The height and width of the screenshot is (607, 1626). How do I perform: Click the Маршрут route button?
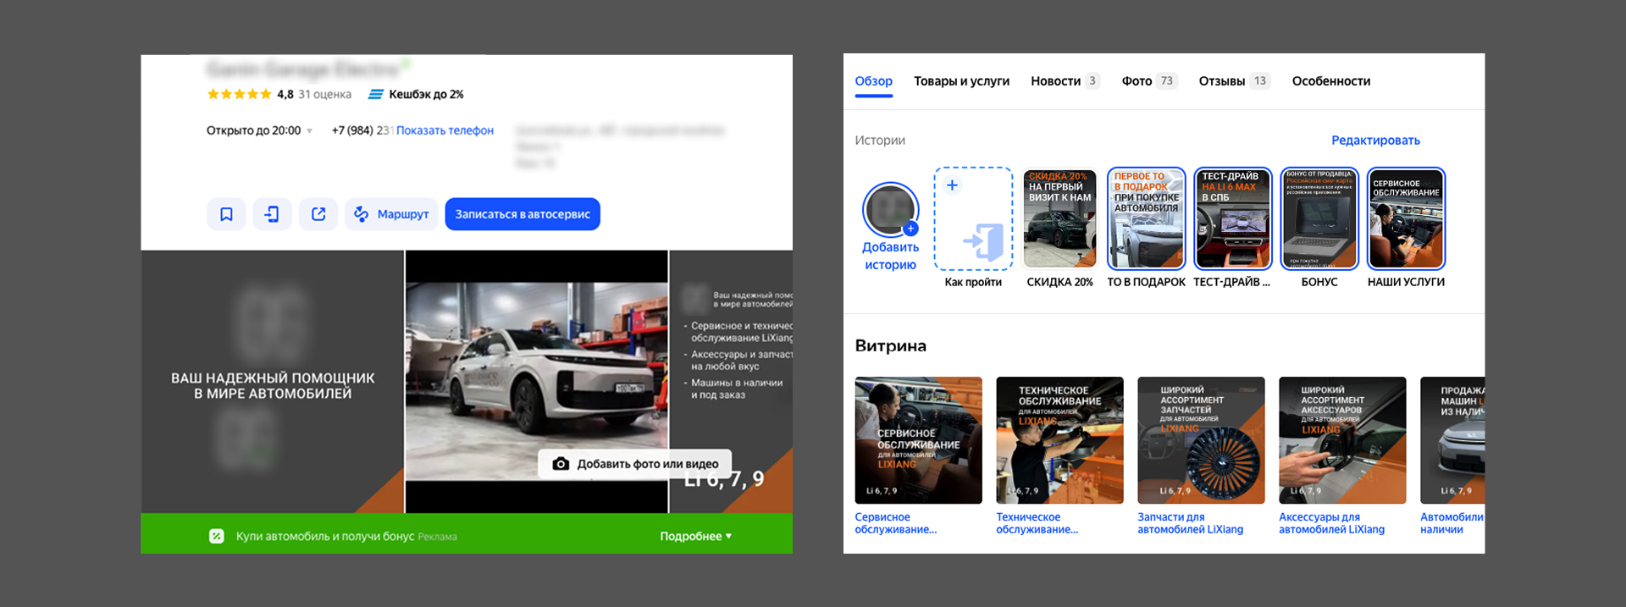(391, 214)
